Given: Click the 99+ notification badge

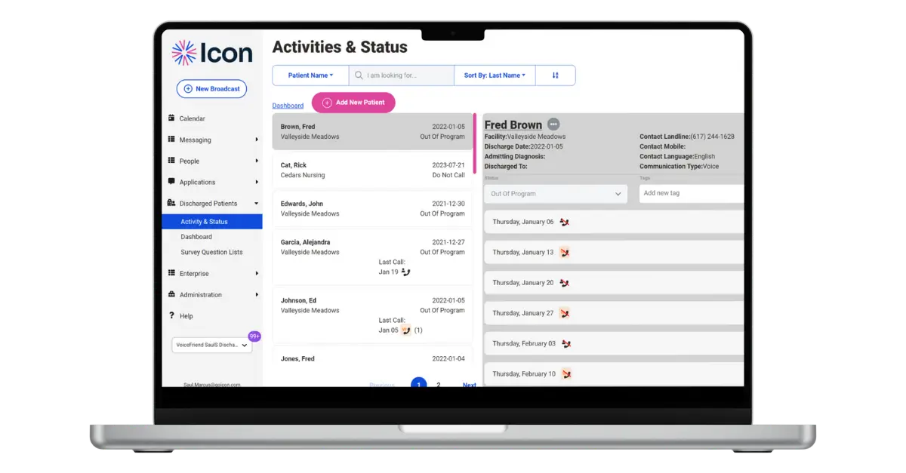Looking at the screenshot, I should [x=254, y=336].
